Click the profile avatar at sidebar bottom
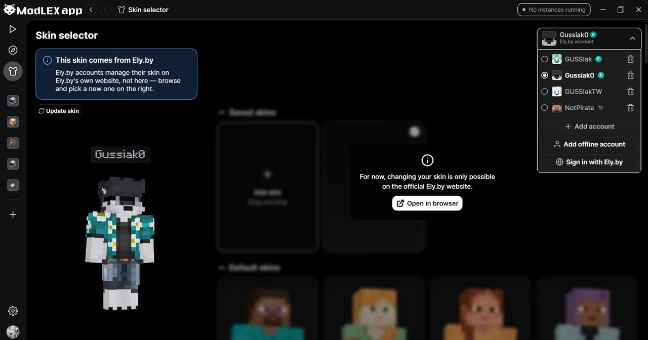648x340 pixels. coord(13,332)
